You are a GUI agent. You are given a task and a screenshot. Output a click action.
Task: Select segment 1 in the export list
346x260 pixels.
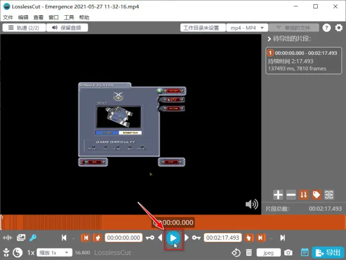coord(304,61)
